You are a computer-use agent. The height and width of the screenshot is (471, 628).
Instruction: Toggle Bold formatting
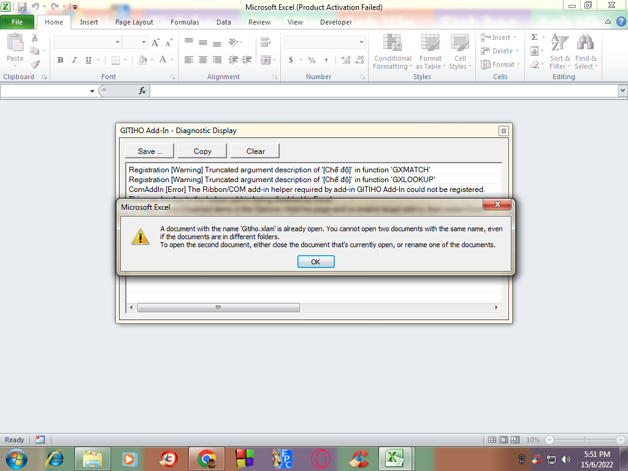(x=61, y=60)
